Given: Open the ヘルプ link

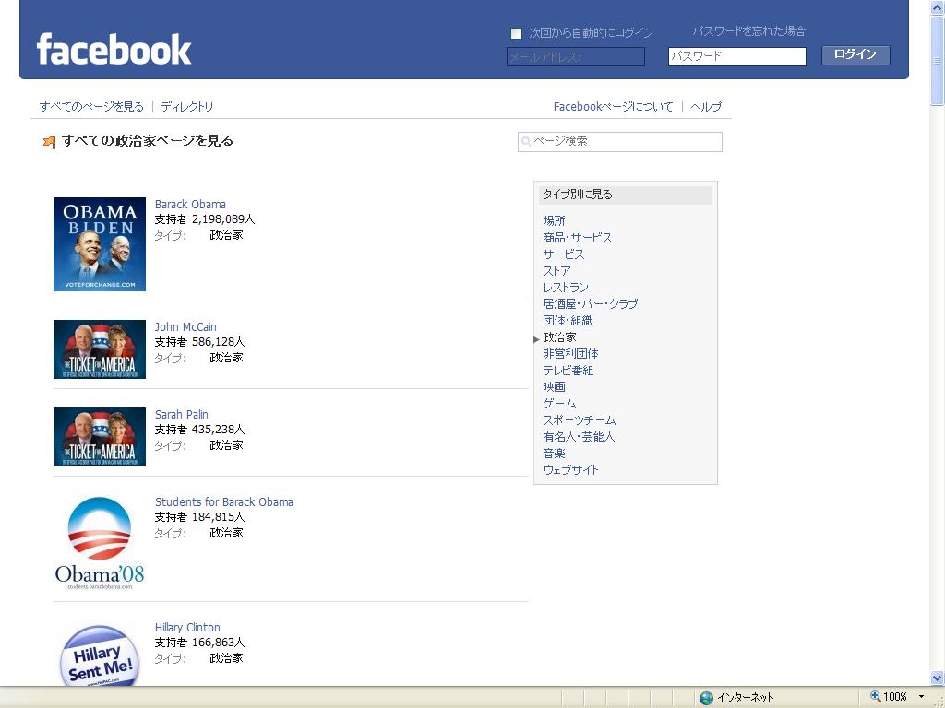Looking at the screenshot, I should (706, 107).
